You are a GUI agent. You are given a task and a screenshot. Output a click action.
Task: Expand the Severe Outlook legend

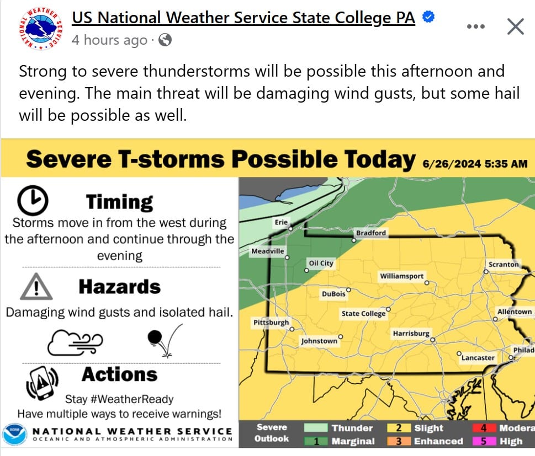(x=271, y=434)
